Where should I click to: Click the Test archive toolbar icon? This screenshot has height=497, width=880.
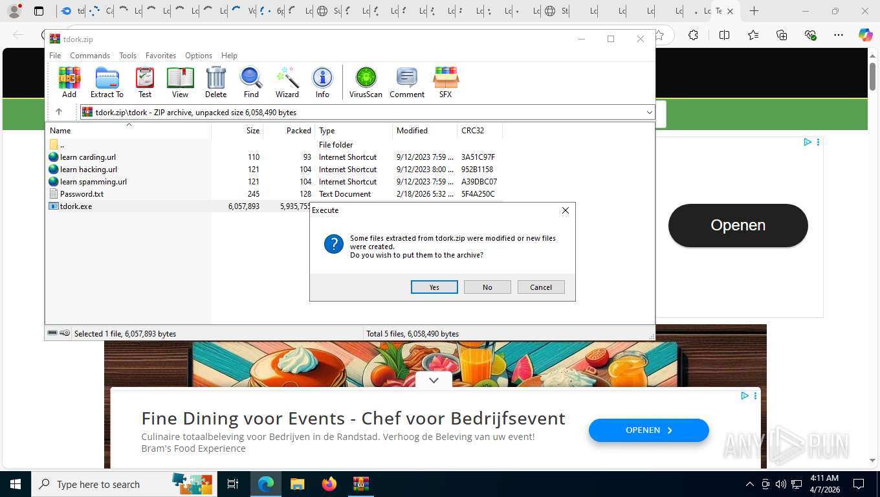[145, 82]
